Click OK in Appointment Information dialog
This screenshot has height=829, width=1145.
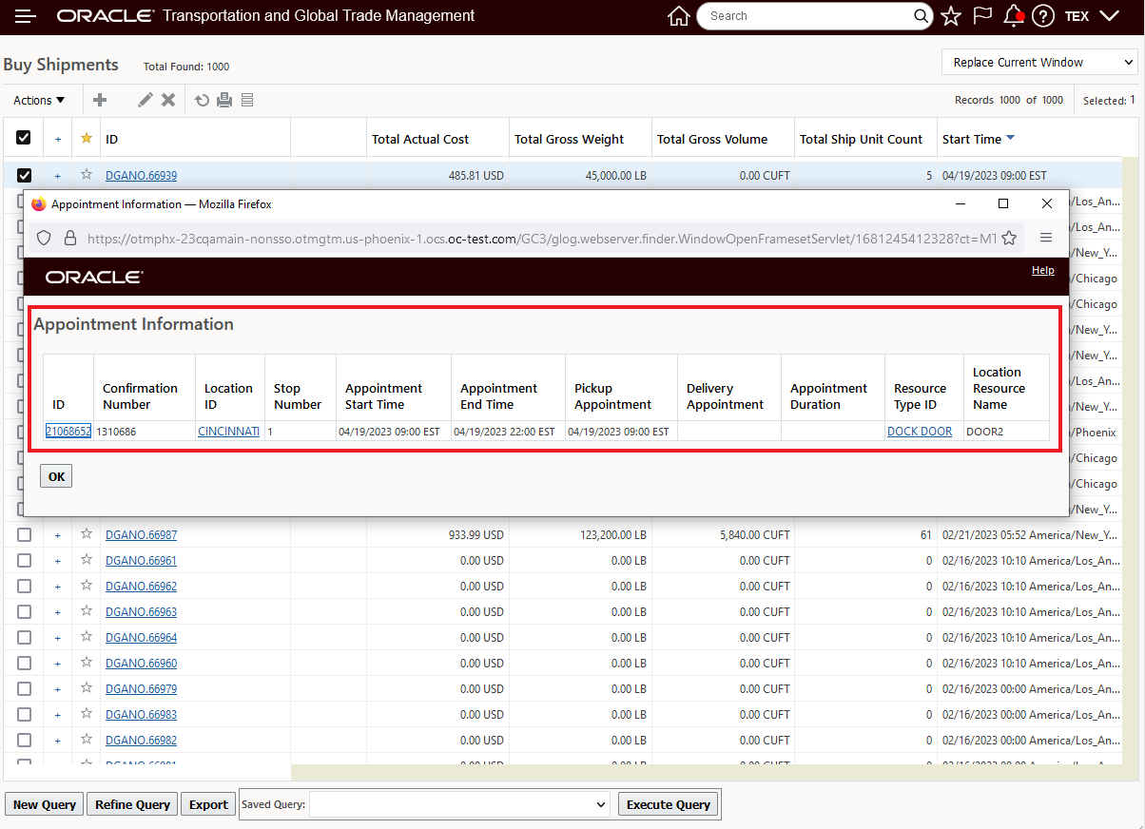click(56, 476)
